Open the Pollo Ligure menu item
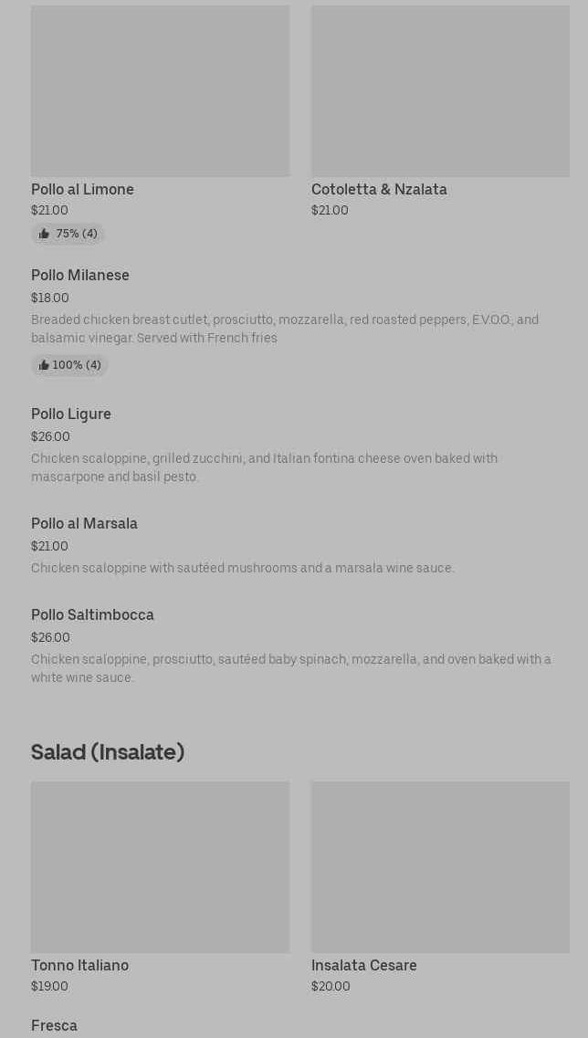 click(71, 414)
